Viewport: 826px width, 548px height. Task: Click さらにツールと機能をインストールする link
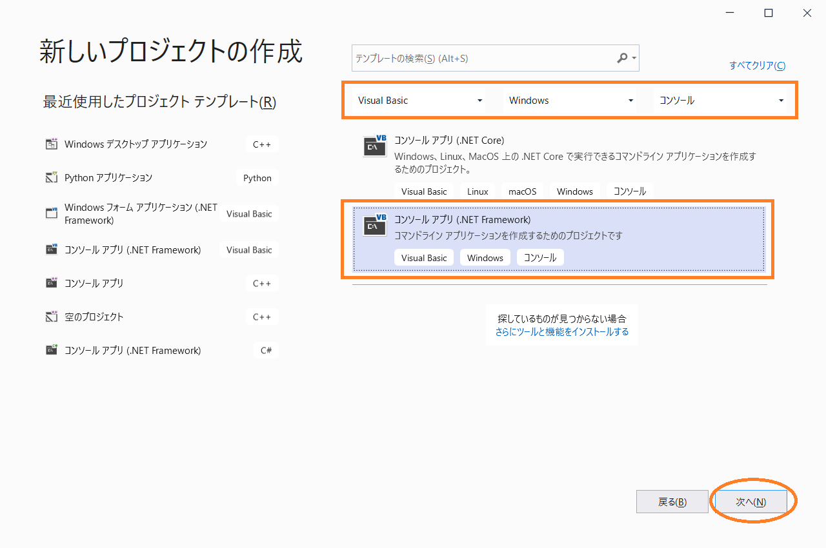[561, 333]
